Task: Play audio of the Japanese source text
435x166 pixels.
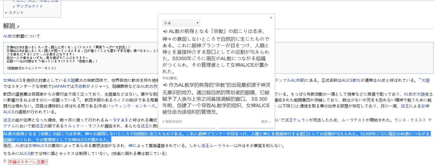Action: (x=165, y=32)
